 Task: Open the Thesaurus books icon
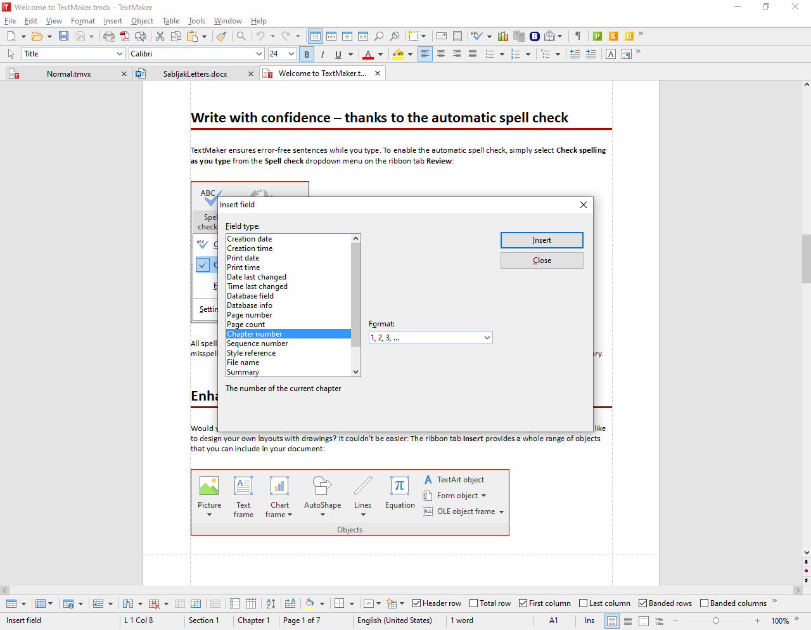click(x=503, y=36)
